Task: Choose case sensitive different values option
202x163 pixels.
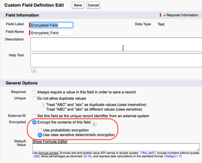Action: tap(43, 109)
